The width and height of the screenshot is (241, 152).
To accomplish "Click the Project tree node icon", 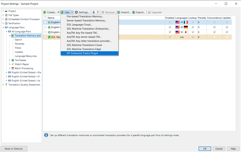I will point(6,11).
